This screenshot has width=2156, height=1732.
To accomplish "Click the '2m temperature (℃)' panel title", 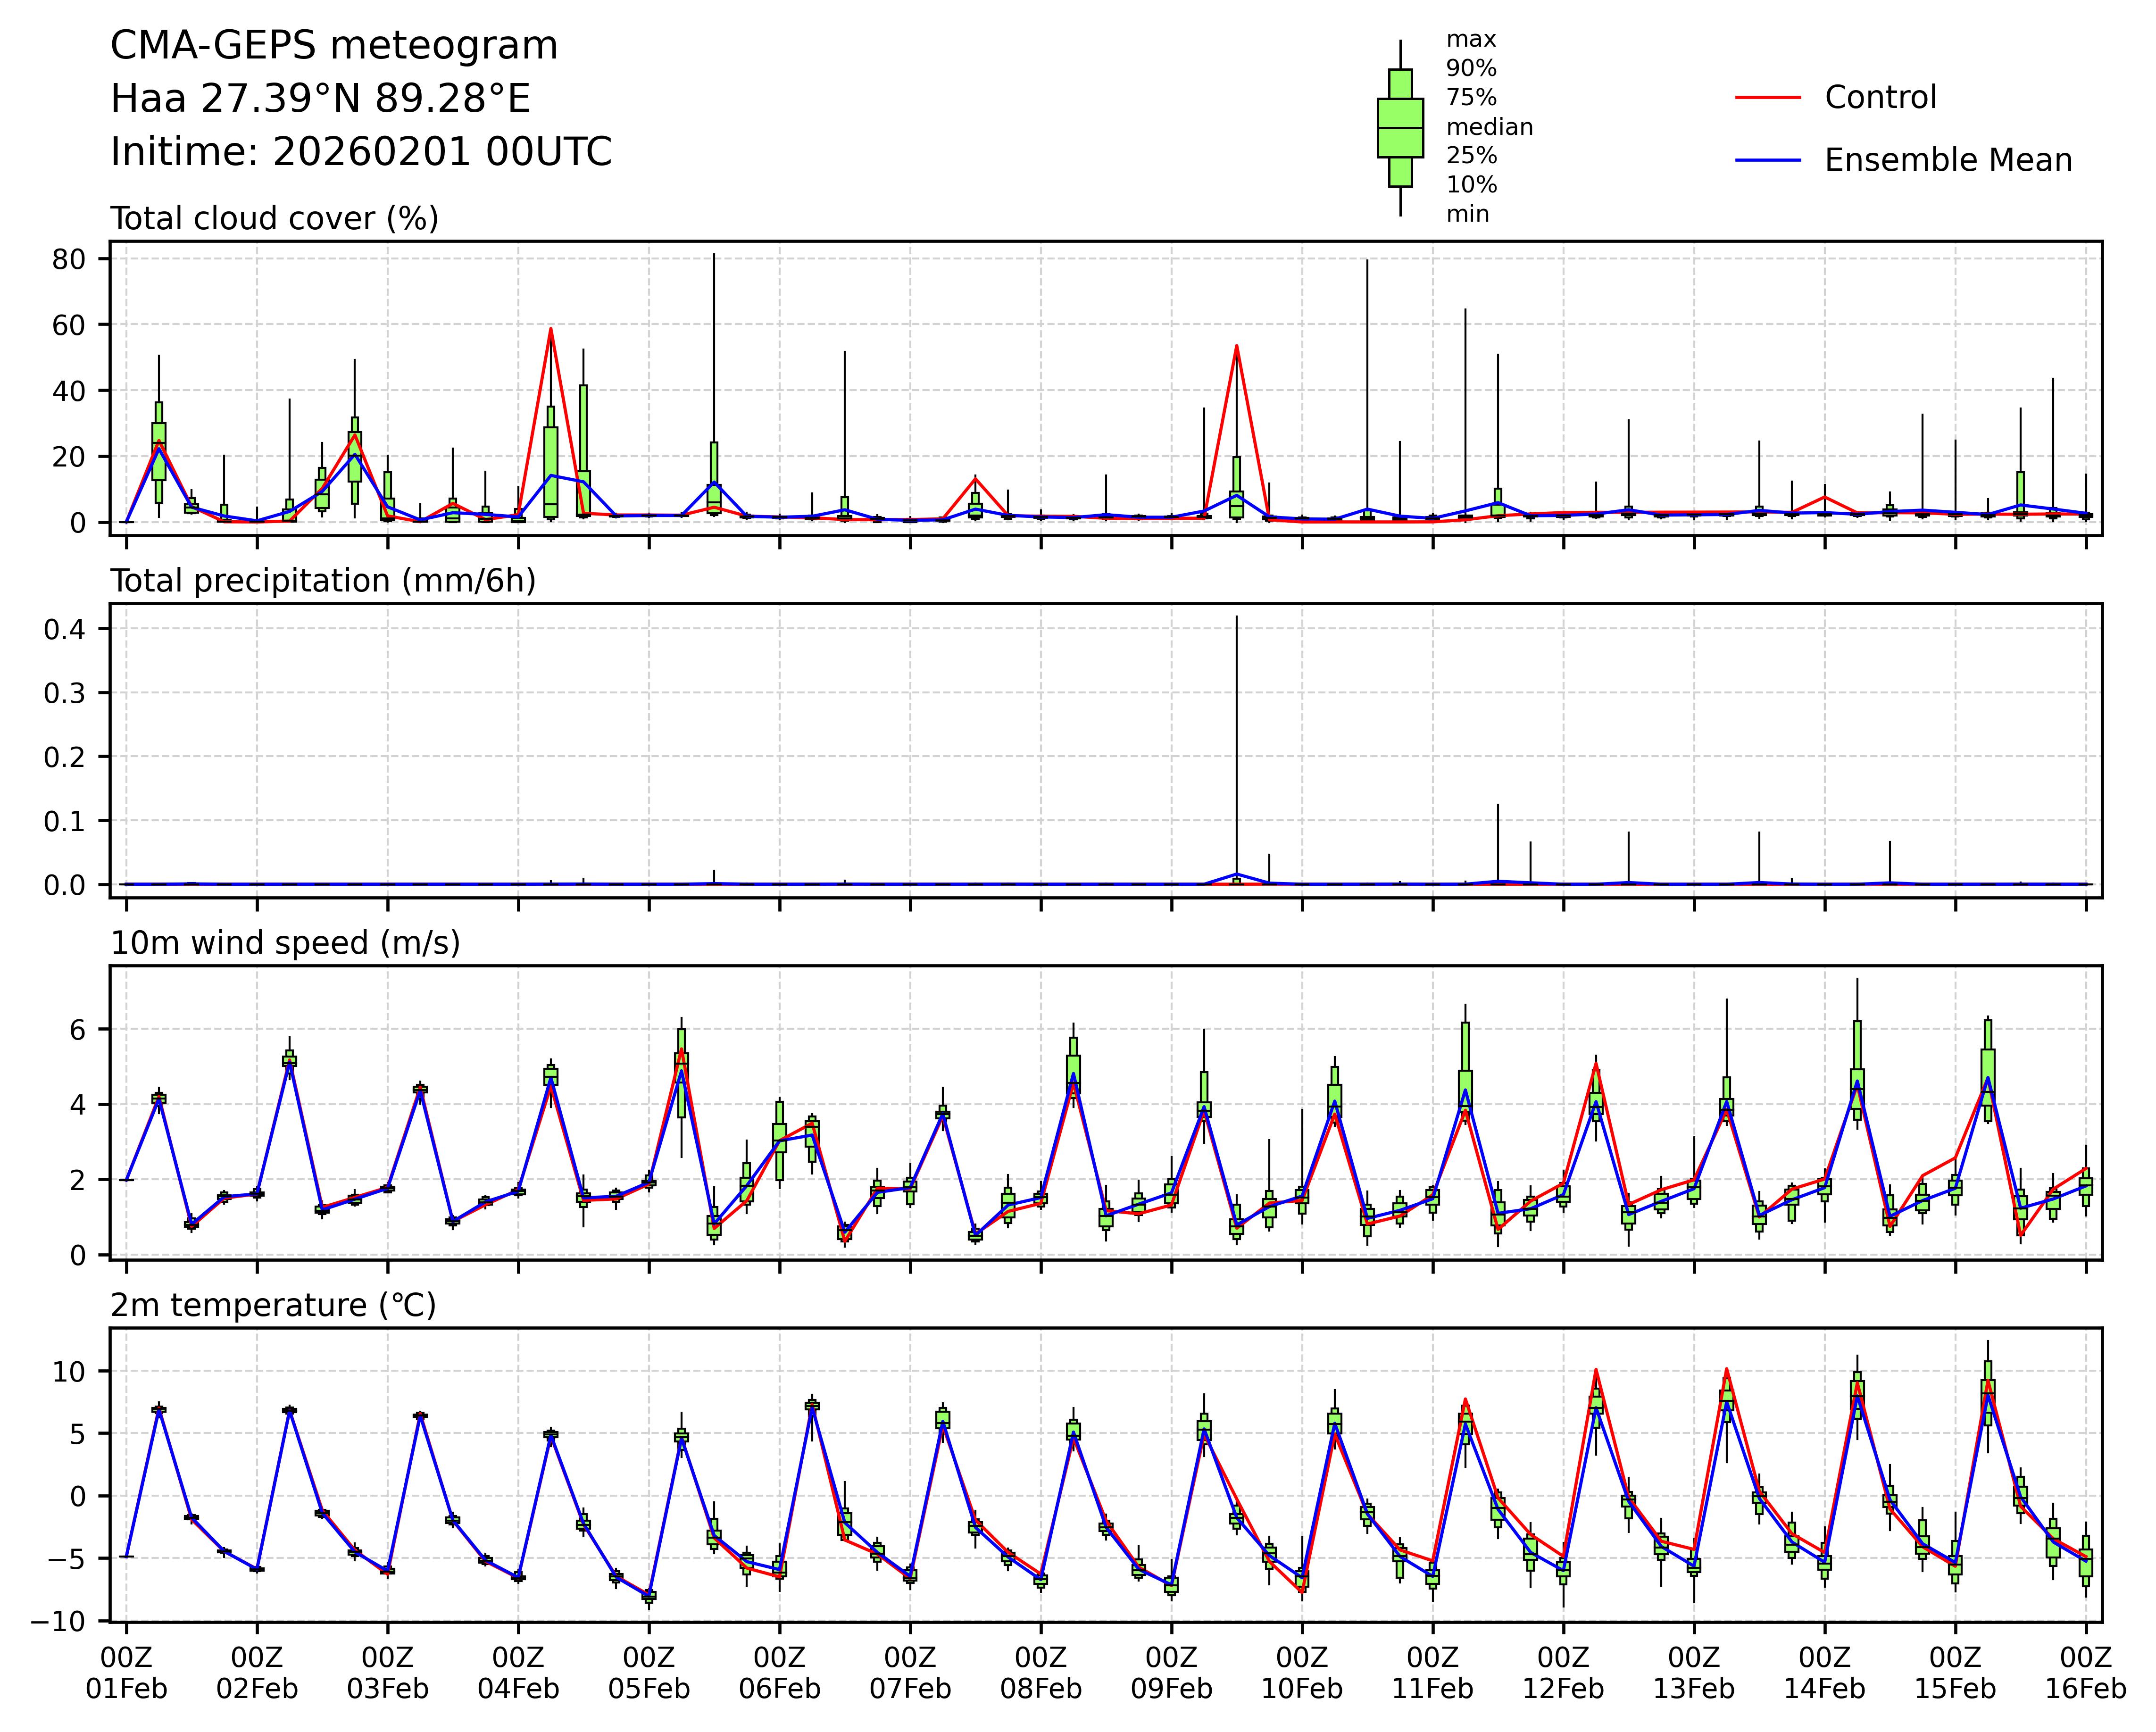I will pos(273,1305).
